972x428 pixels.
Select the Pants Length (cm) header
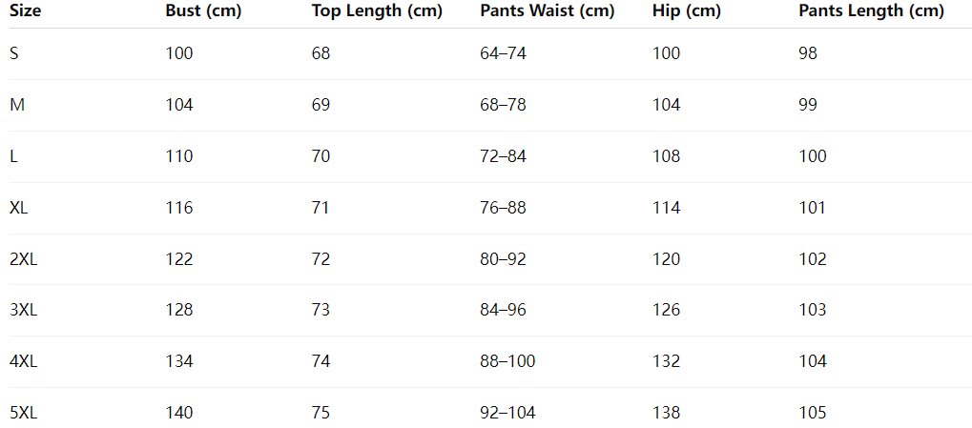pos(871,11)
